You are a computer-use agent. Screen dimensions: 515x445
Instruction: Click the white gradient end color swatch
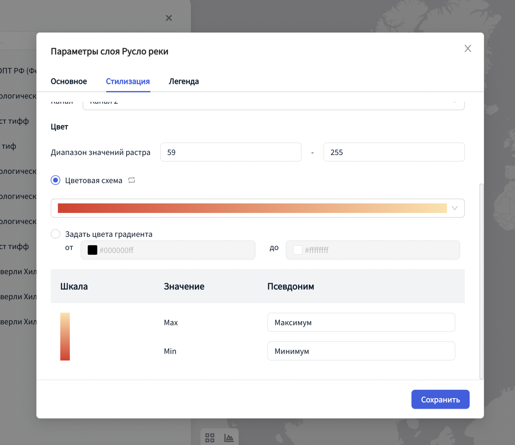point(297,250)
